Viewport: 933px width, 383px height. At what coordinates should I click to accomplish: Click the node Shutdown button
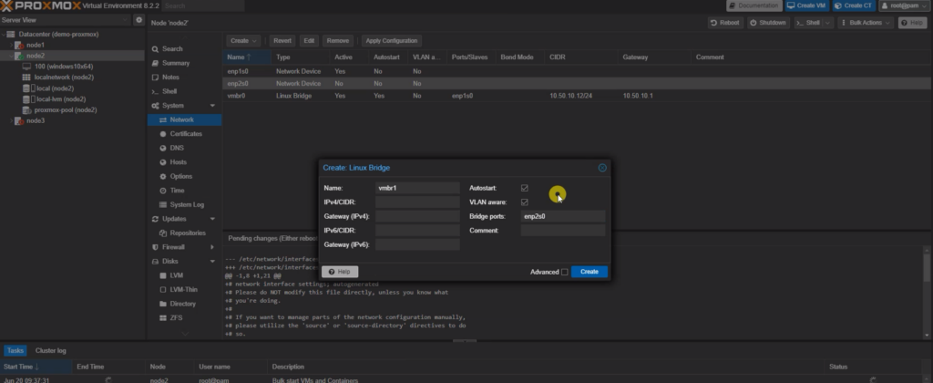pos(768,23)
